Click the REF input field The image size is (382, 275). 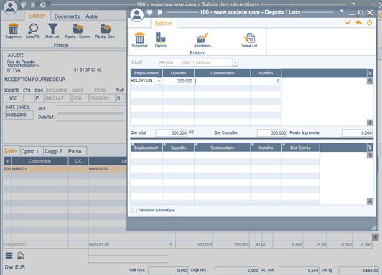[x=90, y=109]
